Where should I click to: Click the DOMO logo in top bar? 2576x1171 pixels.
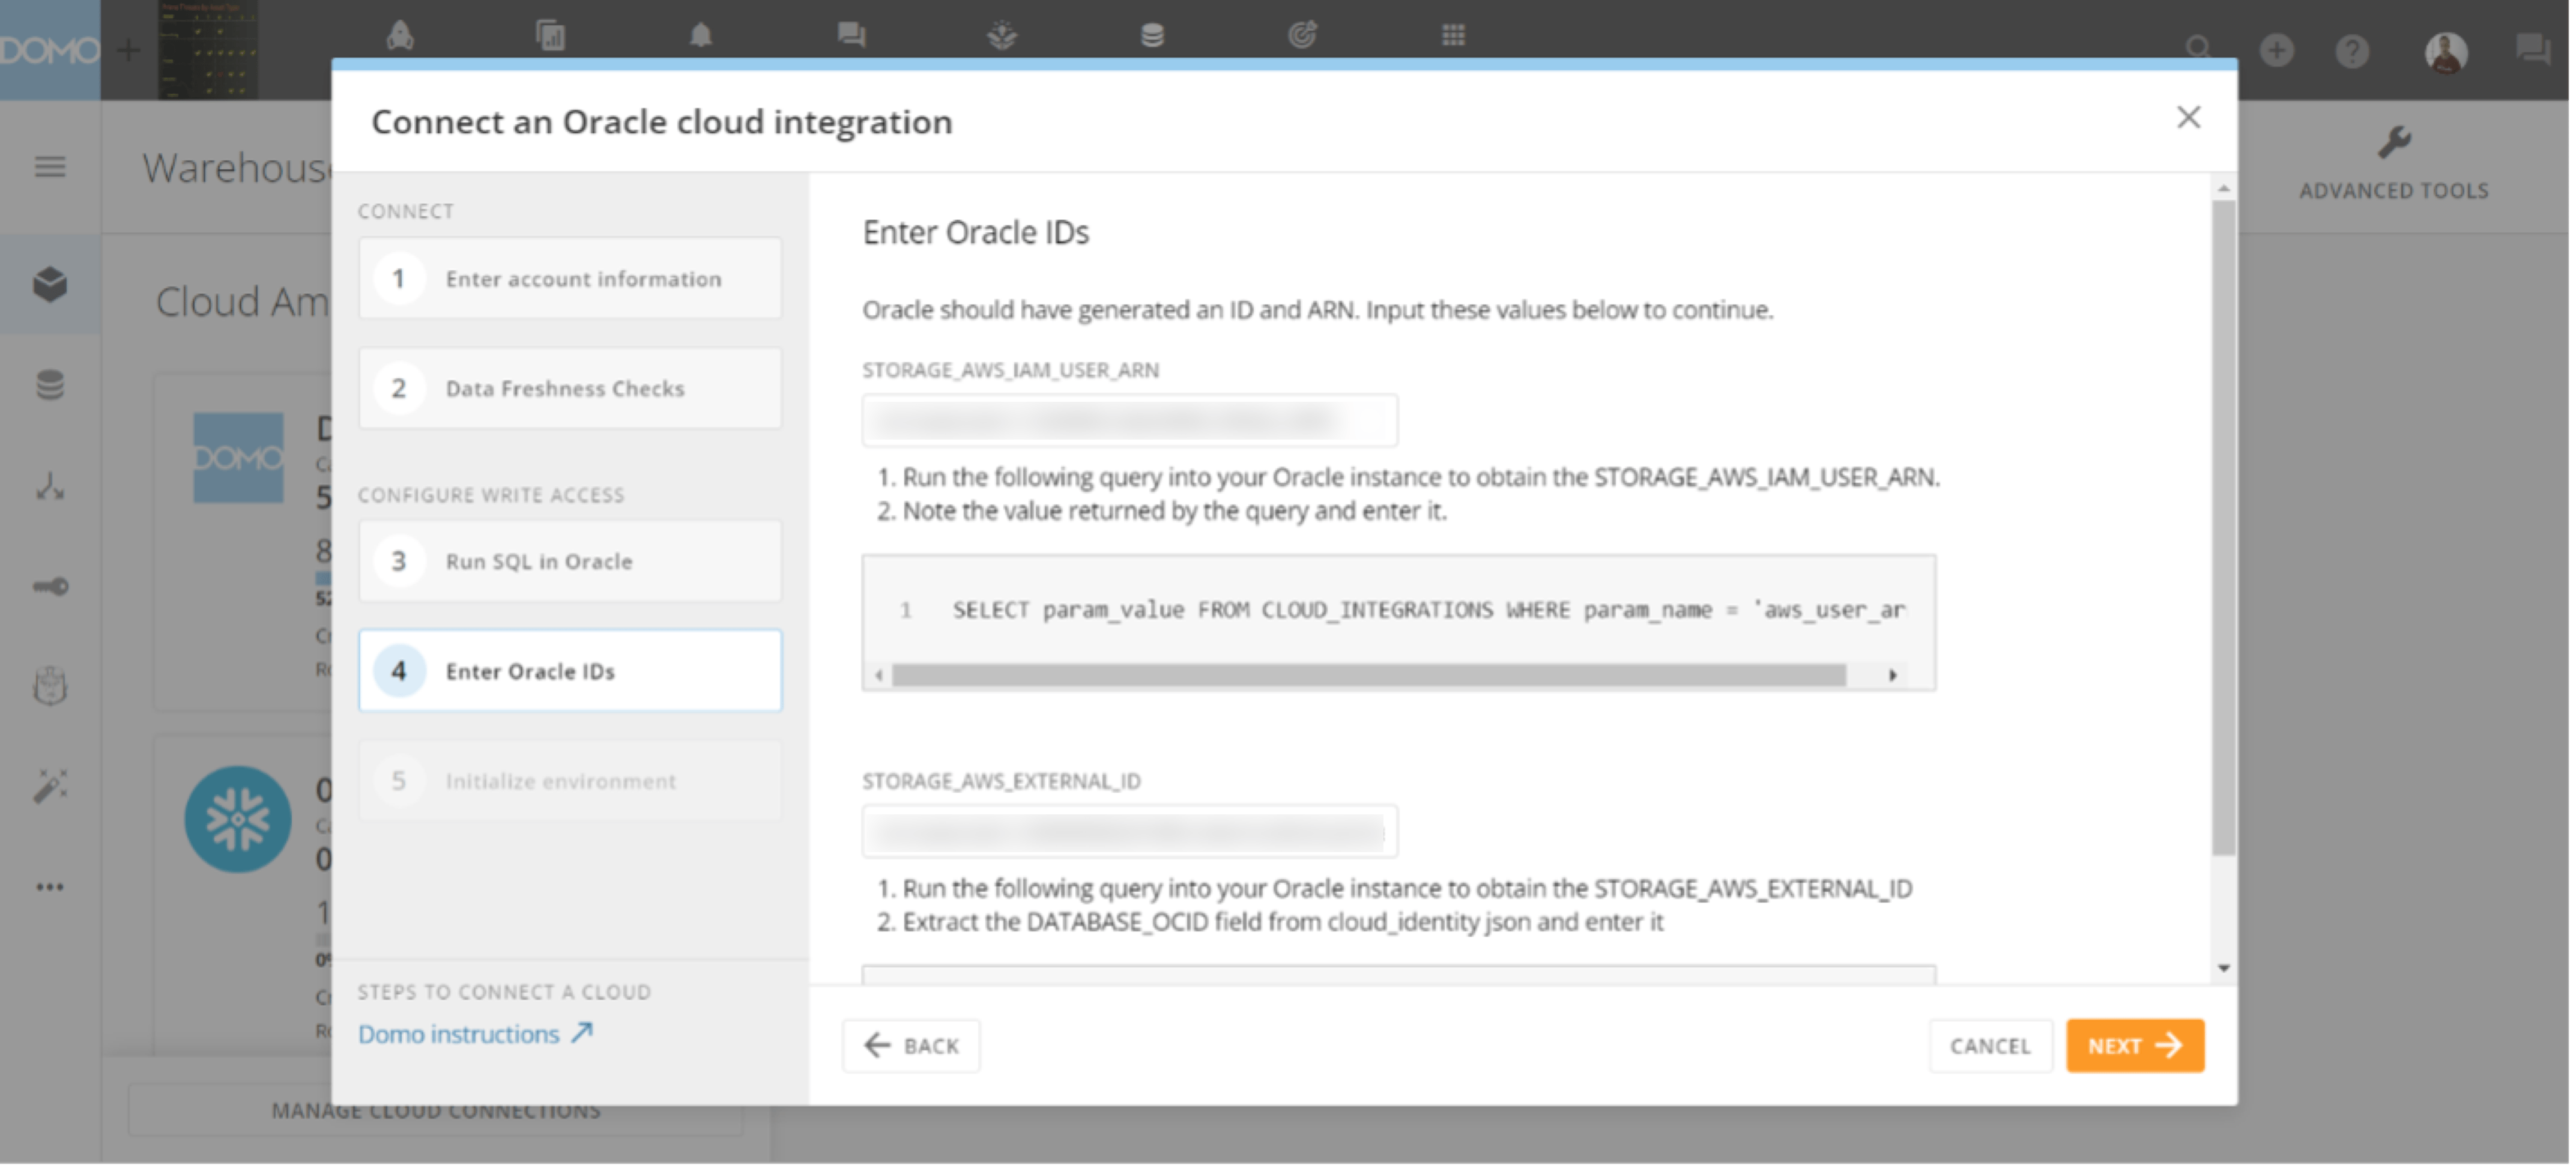pos(49,49)
